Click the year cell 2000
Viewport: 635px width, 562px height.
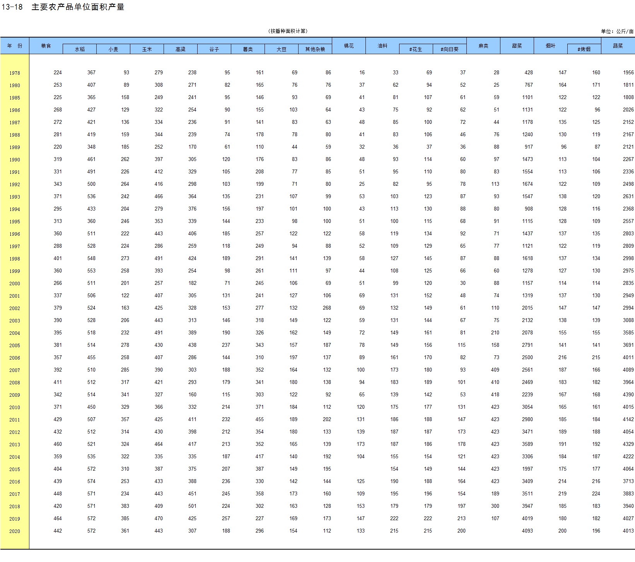pos(15,283)
